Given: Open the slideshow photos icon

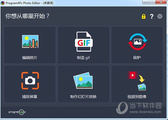Looking at the screenshot, I should (83, 80).
